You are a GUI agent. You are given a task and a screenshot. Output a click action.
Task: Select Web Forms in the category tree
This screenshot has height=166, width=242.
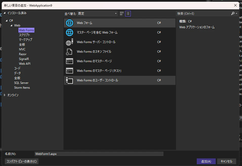pyautogui.click(x=26, y=30)
